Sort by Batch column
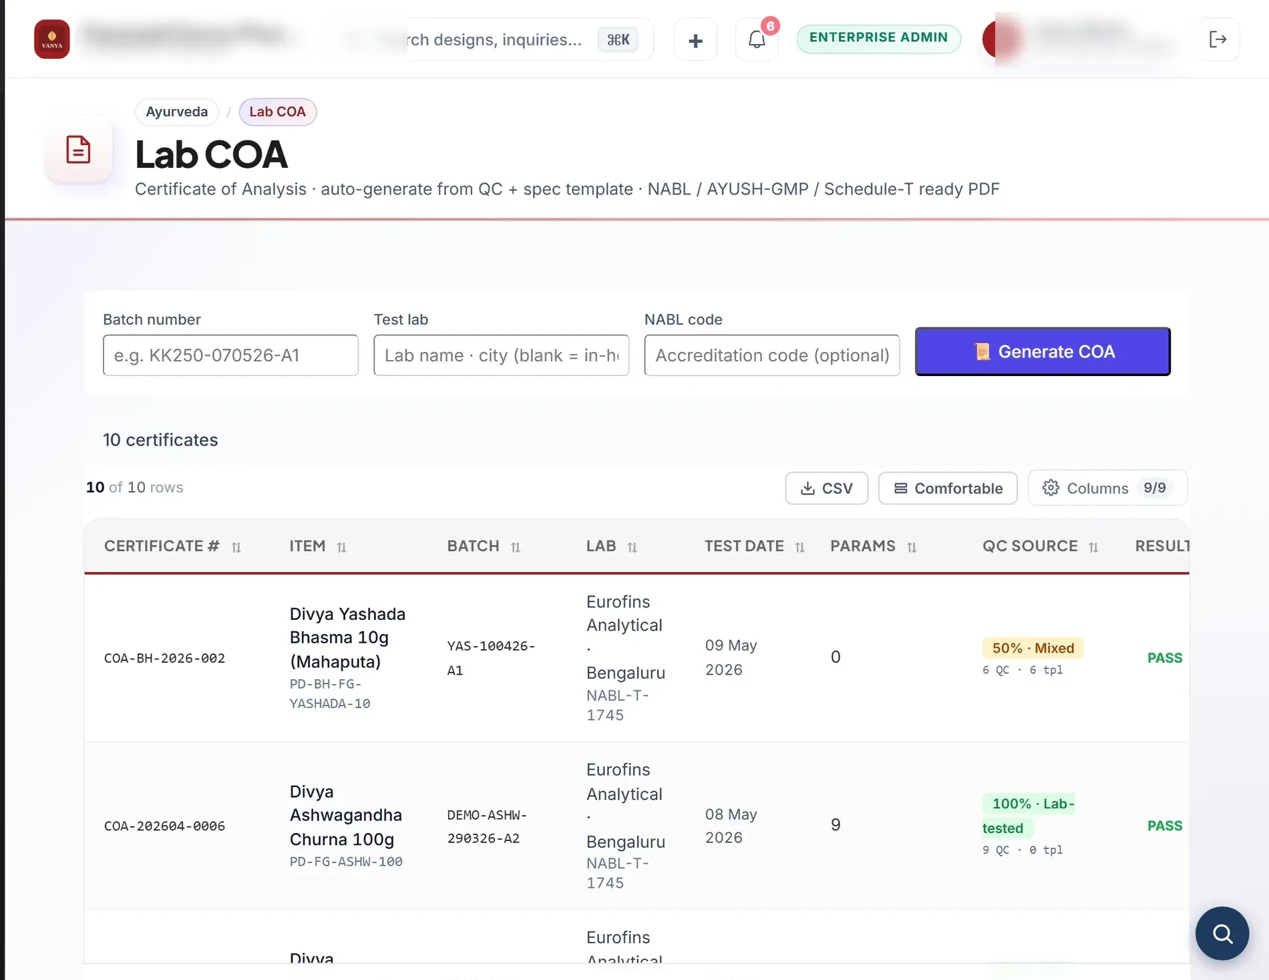The height and width of the screenshot is (980, 1269). coord(515,547)
